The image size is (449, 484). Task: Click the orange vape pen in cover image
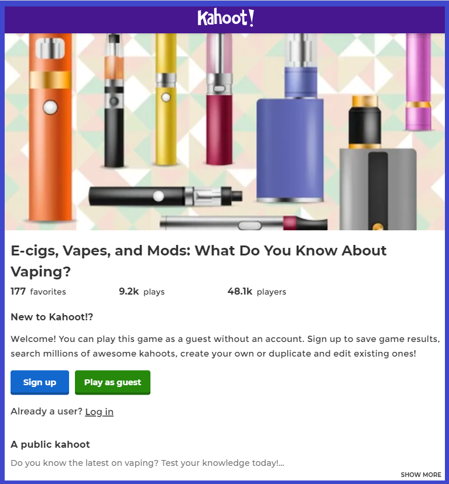pos(50,127)
